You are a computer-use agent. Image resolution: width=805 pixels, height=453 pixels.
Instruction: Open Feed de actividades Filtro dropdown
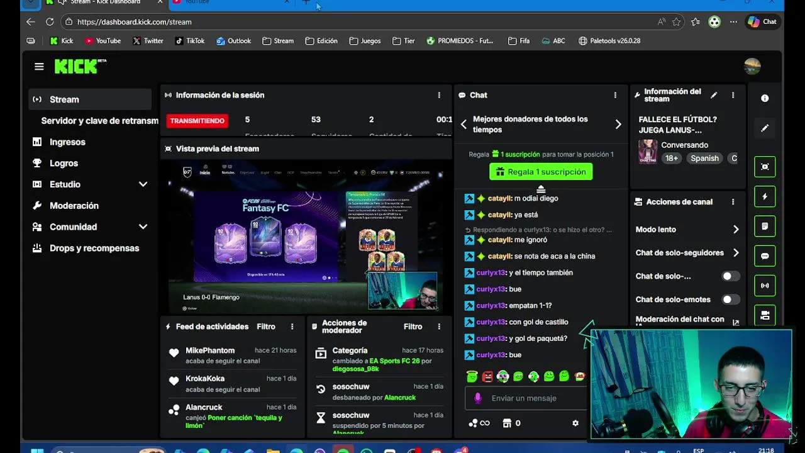[266, 327]
